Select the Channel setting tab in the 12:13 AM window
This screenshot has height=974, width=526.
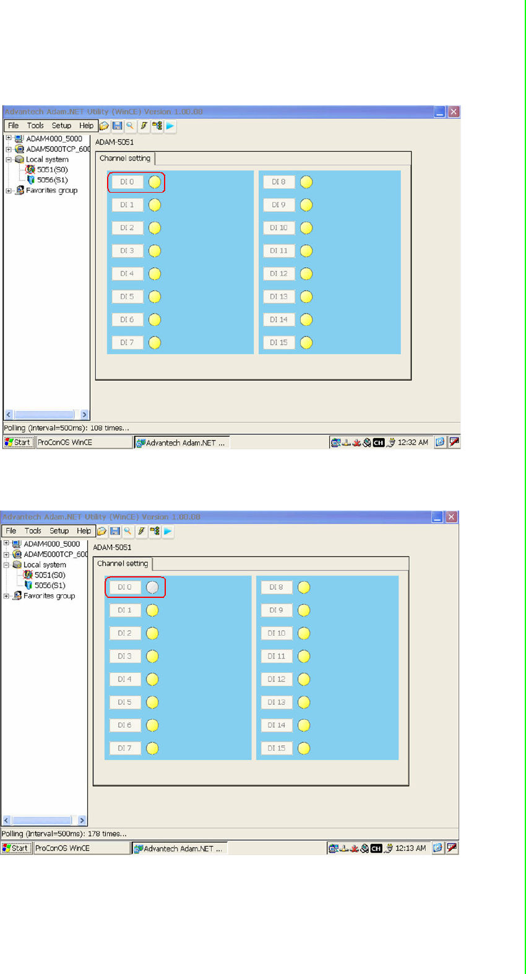[x=123, y=564]
